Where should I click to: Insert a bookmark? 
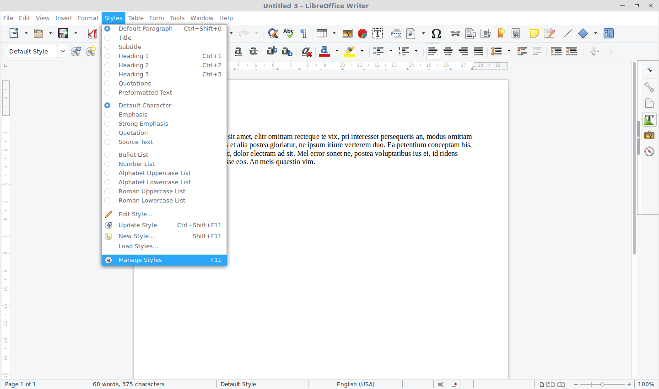point(501,33)
